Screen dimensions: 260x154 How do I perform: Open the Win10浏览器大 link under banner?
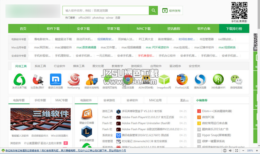click(x=59, y=136)
